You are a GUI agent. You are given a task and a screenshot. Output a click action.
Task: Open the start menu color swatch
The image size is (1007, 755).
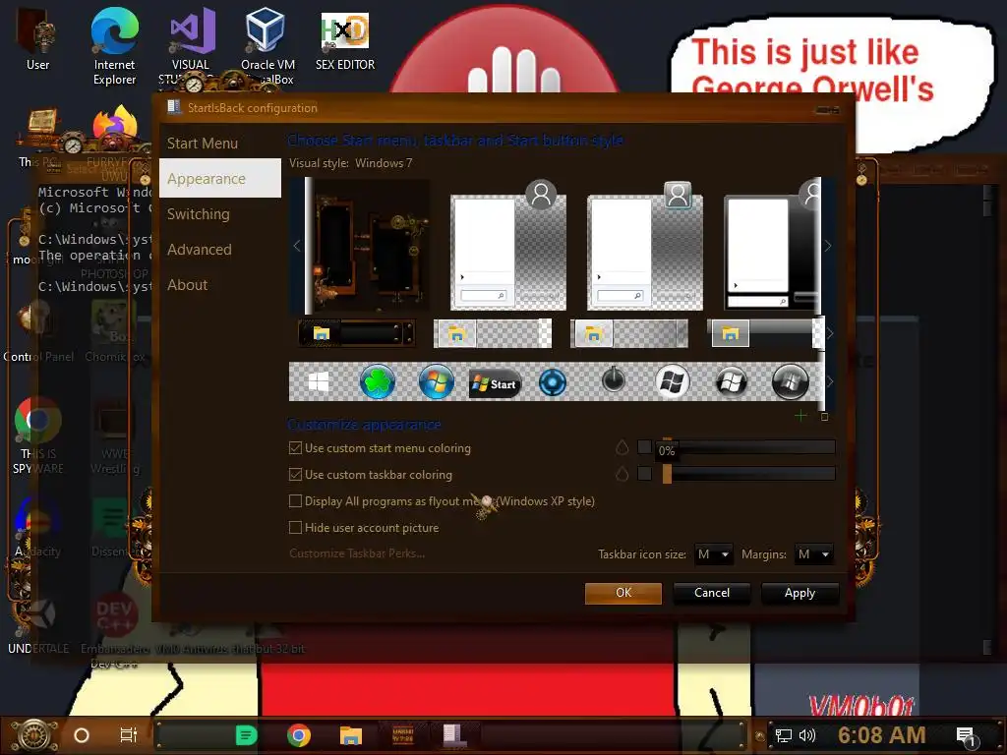[x=644, y=447]
